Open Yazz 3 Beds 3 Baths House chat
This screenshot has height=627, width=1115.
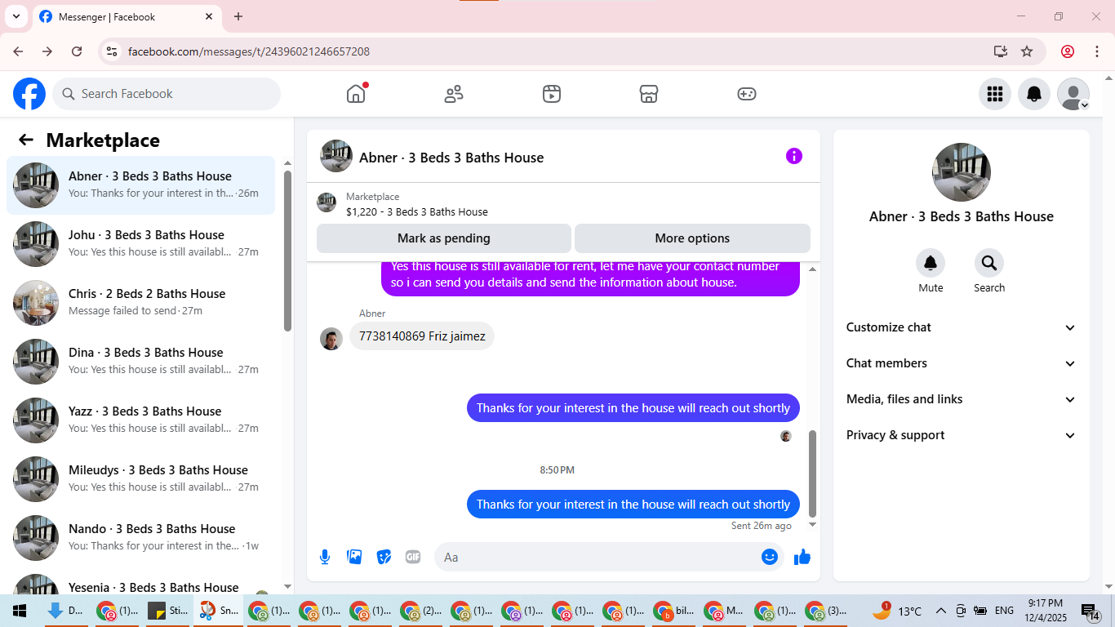140,420
